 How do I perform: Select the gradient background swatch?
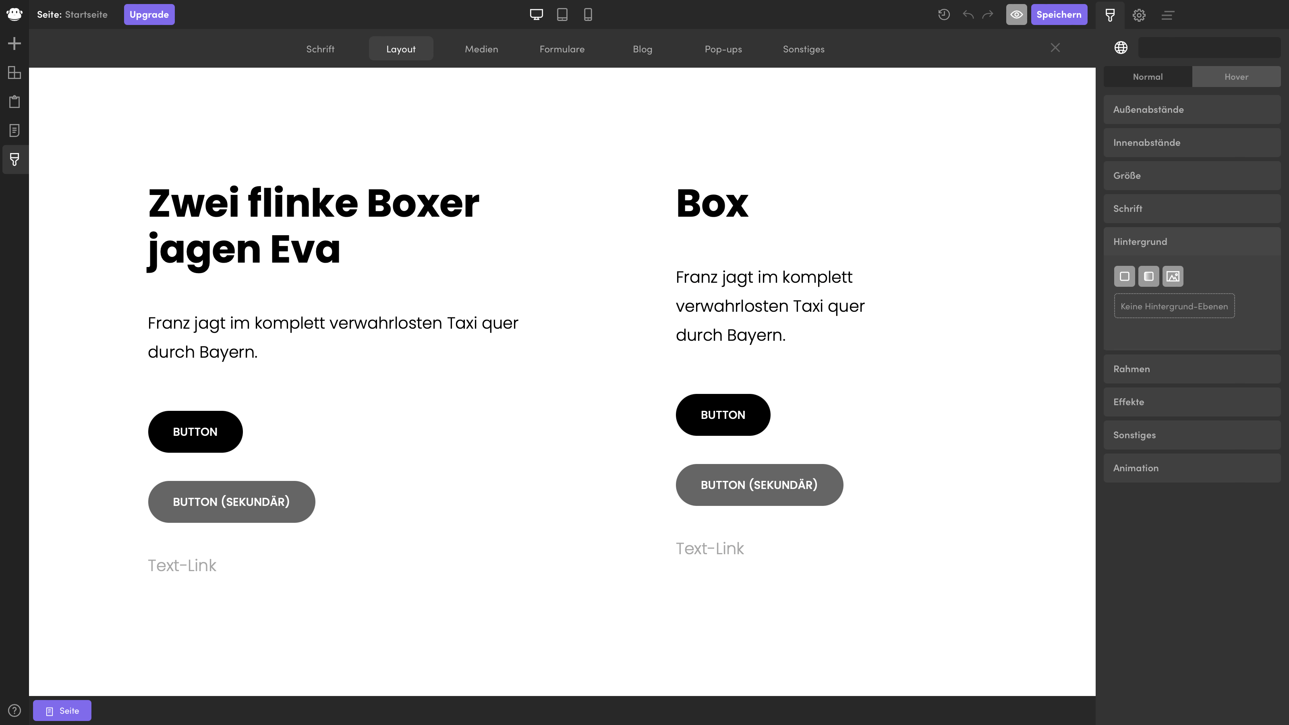tap(1149, 276)
